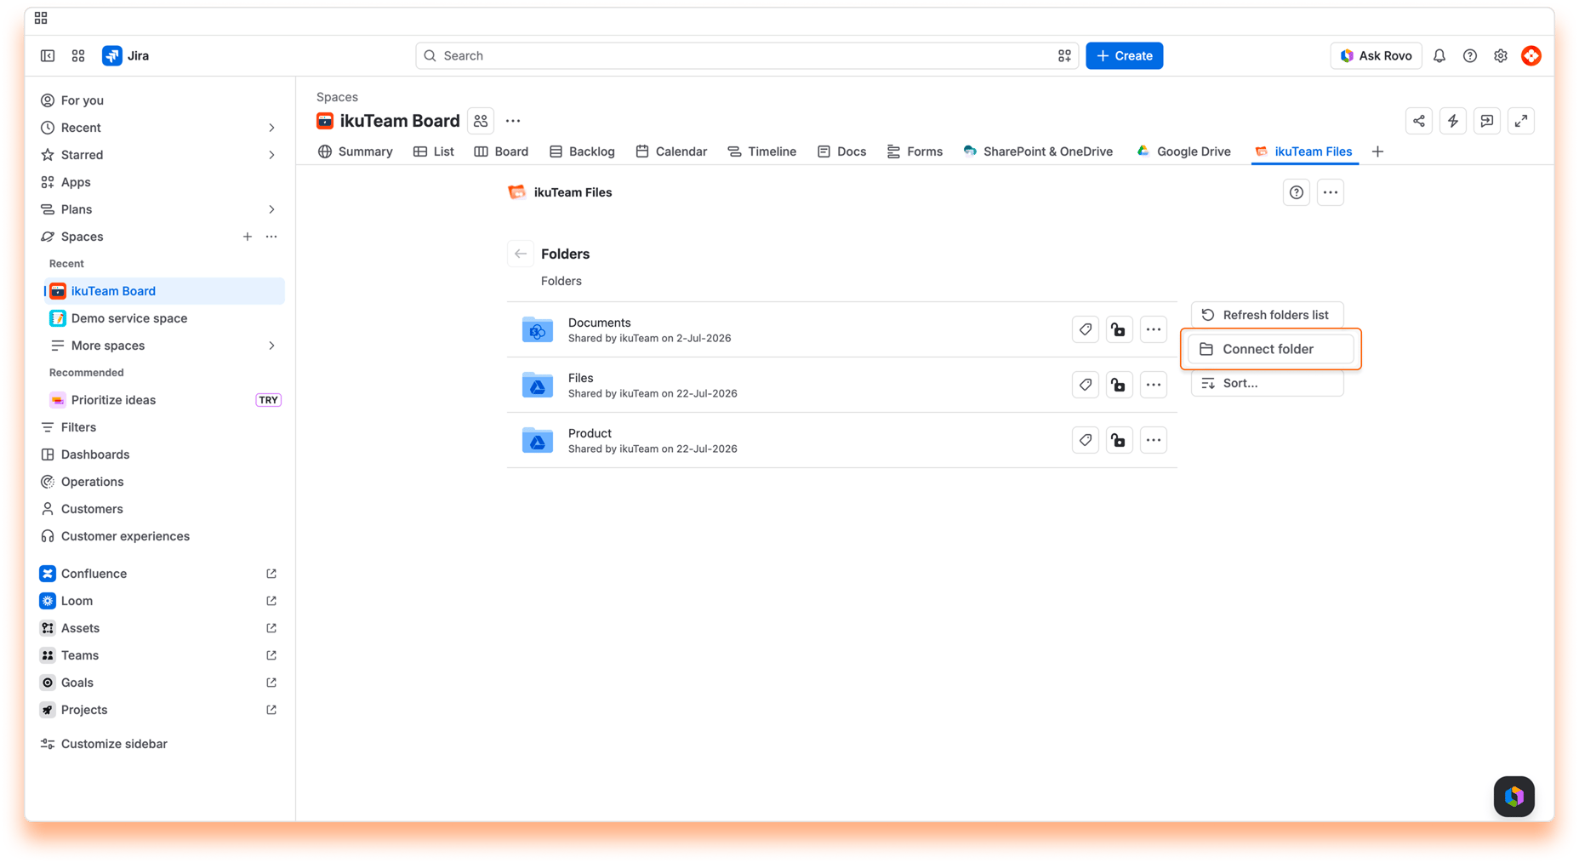Open the user profile avatar
Viewport: 1579px width, 863px height.
[x=1531, y=56]
